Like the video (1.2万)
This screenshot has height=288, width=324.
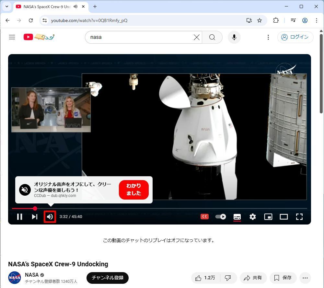click(206, 278)
